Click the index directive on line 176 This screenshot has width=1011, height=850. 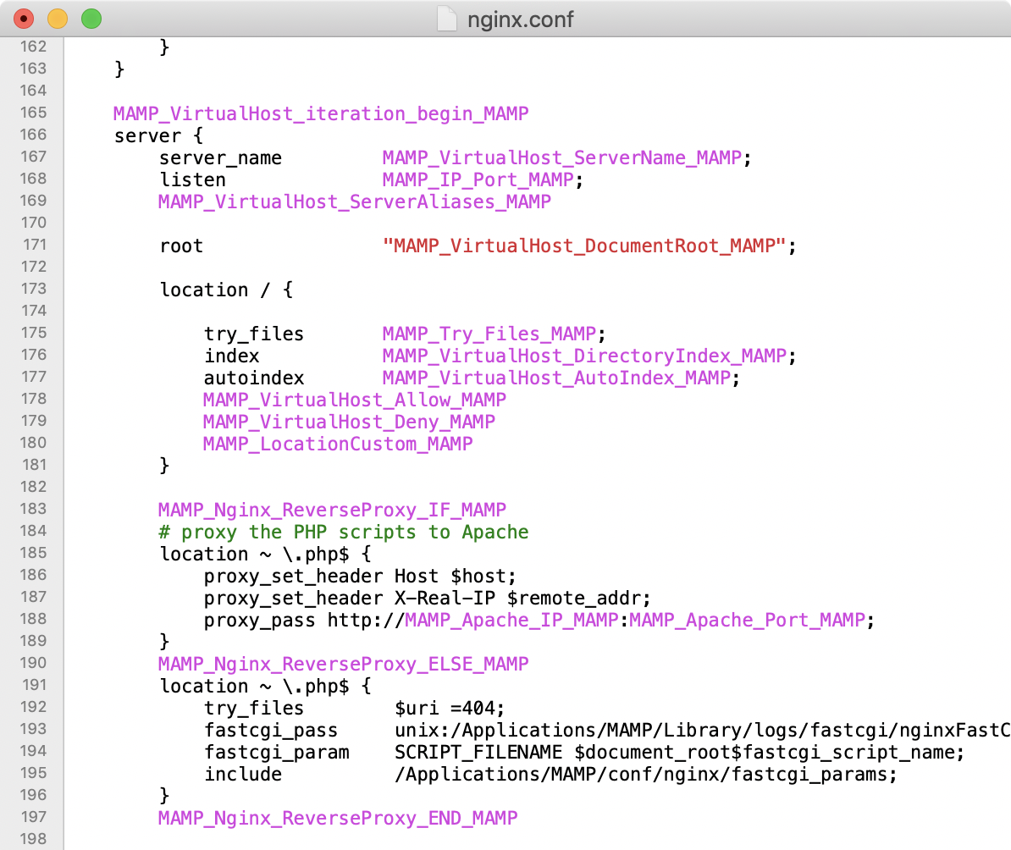(x=231, y=356)
